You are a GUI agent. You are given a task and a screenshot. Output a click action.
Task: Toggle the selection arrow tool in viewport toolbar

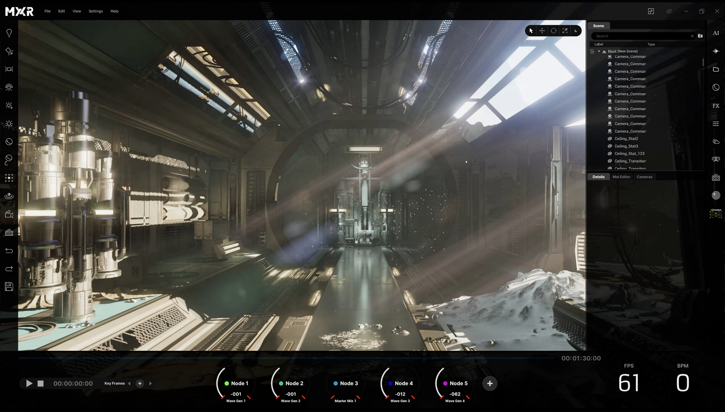pyautogui.click(x=531, y=31)
